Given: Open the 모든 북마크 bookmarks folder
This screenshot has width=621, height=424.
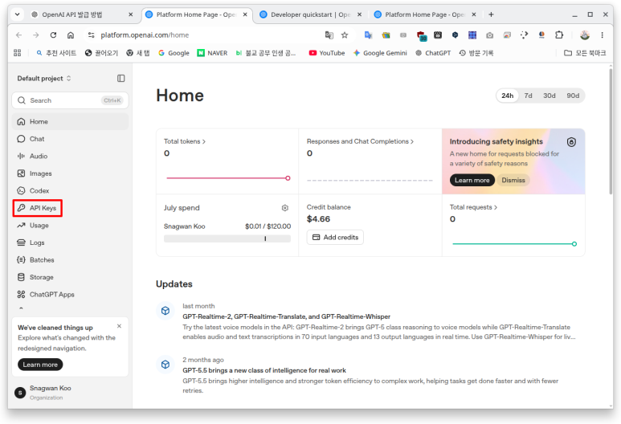Looking at the screenshot, I should click(585, 53).
